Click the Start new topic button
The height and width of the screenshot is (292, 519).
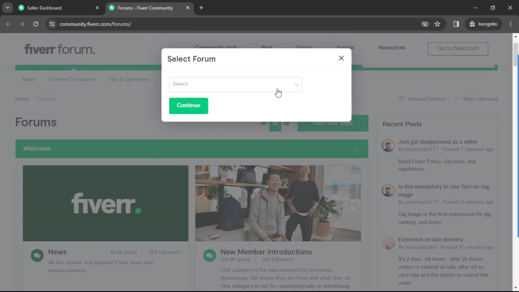tap(333, 123)
